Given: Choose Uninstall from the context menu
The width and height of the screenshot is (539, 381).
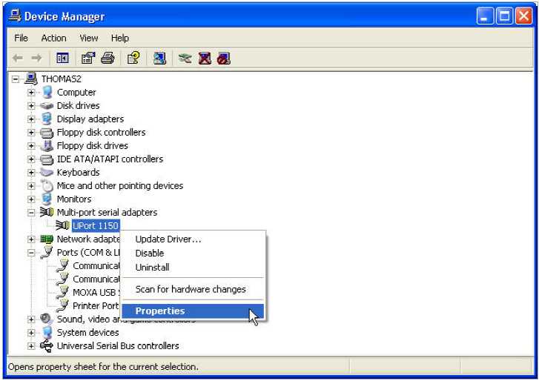Looking at the screenshot, I should coord(153,267).
